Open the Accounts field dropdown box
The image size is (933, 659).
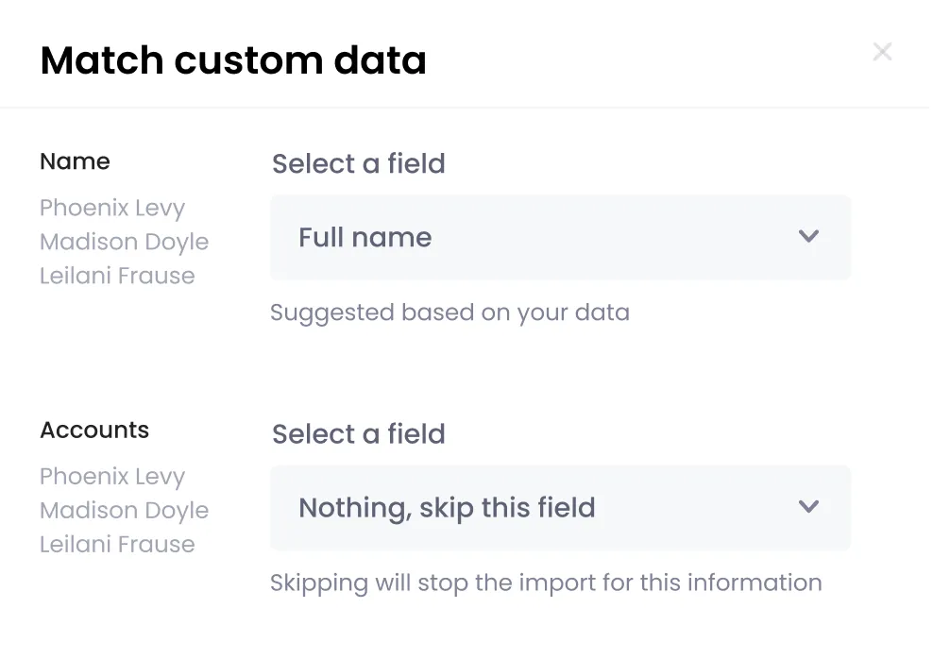click(x=560, y=507)
